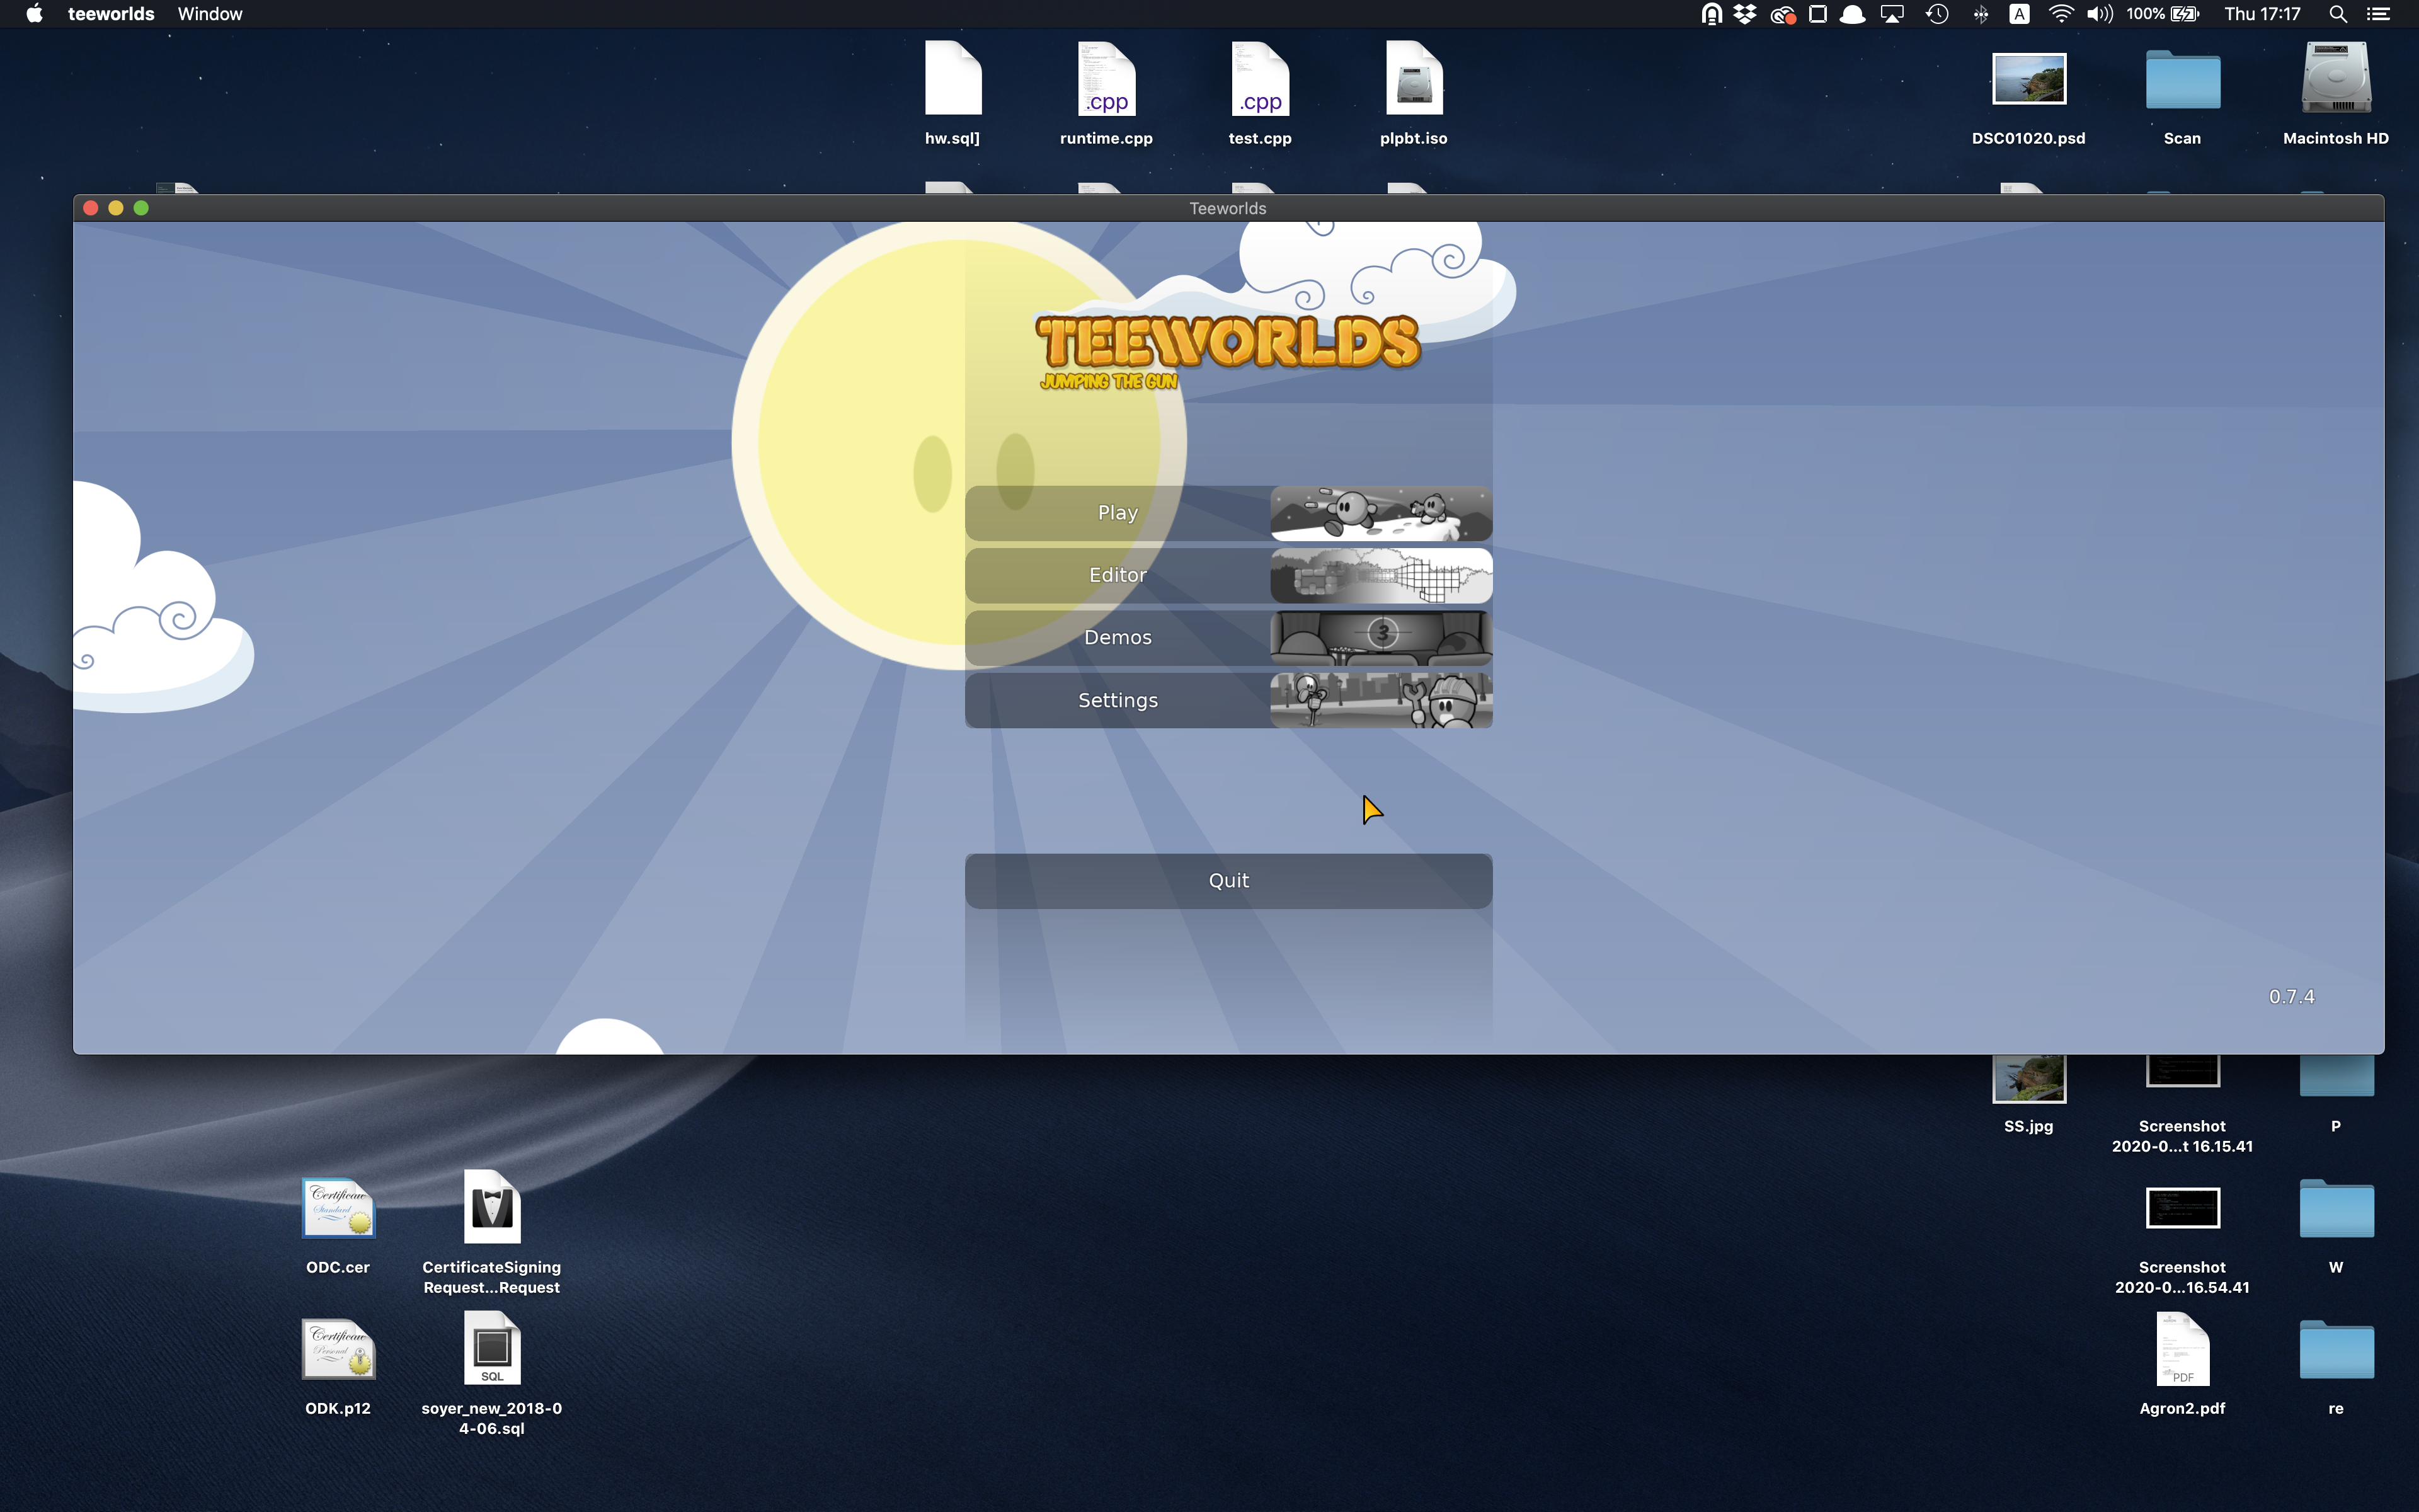2419x1512 pixels.
Task: Click the hard-hat shaped menu bar icon
Action: point(1852,14)
